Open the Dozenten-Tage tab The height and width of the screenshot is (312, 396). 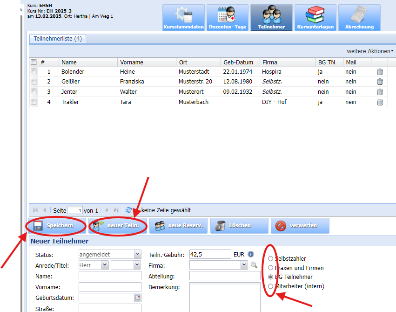tap(228, 18)
